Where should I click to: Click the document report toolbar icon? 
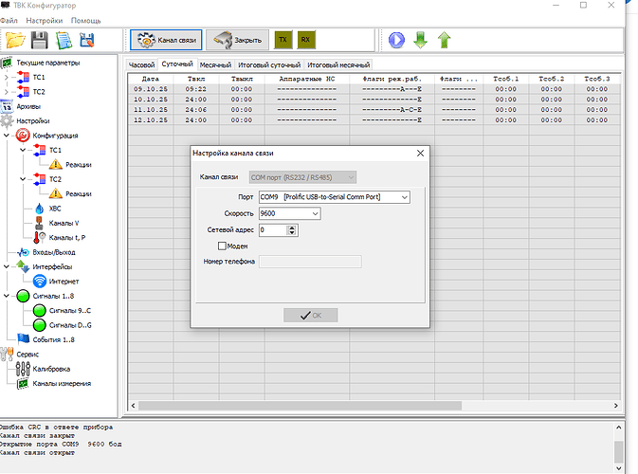pos(64,40)
